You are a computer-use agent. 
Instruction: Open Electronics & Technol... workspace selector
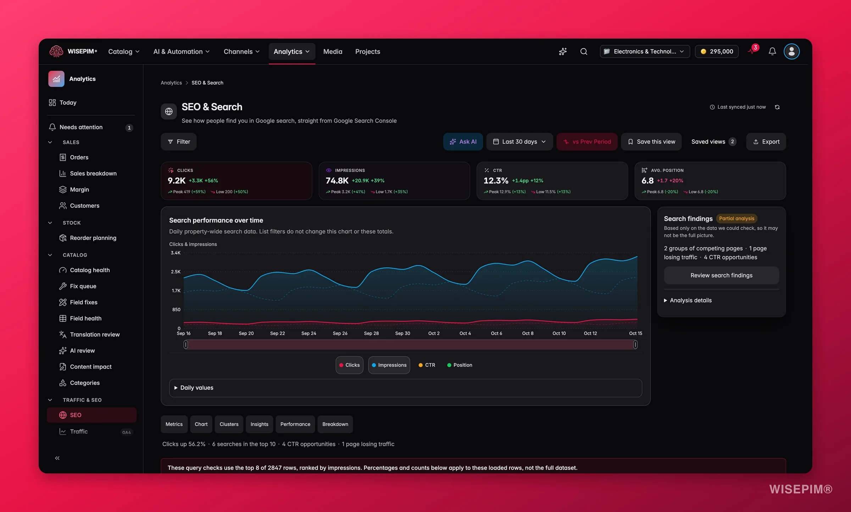(x=645, y=51)
